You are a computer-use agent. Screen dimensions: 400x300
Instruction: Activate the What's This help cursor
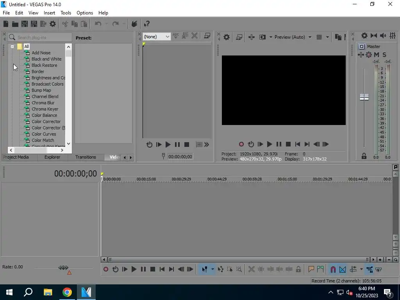(x=146, y=24)
